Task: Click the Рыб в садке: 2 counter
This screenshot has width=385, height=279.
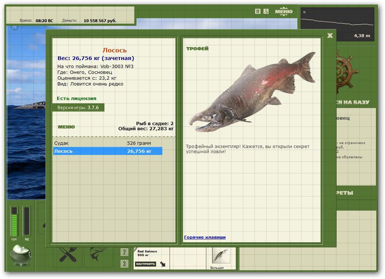Action: [154, 124]
